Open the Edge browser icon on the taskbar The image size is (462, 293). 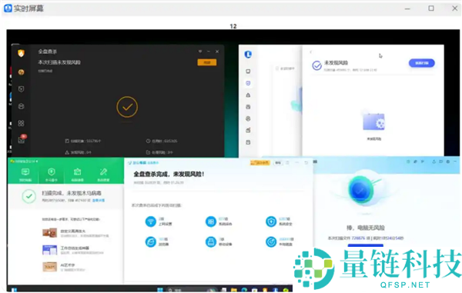coord(244,290)
